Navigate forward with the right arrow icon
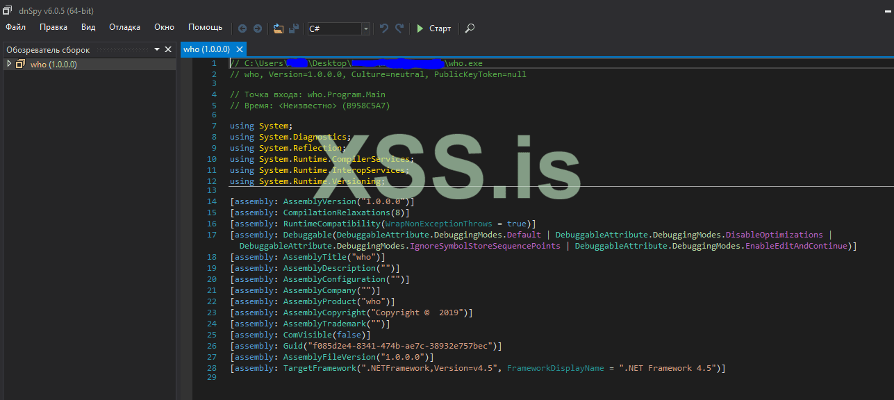 point(258,28)
